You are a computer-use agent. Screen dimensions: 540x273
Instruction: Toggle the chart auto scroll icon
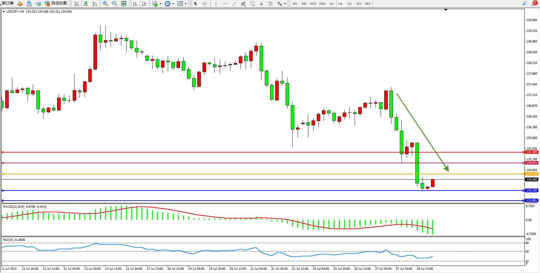click(135, 4)
